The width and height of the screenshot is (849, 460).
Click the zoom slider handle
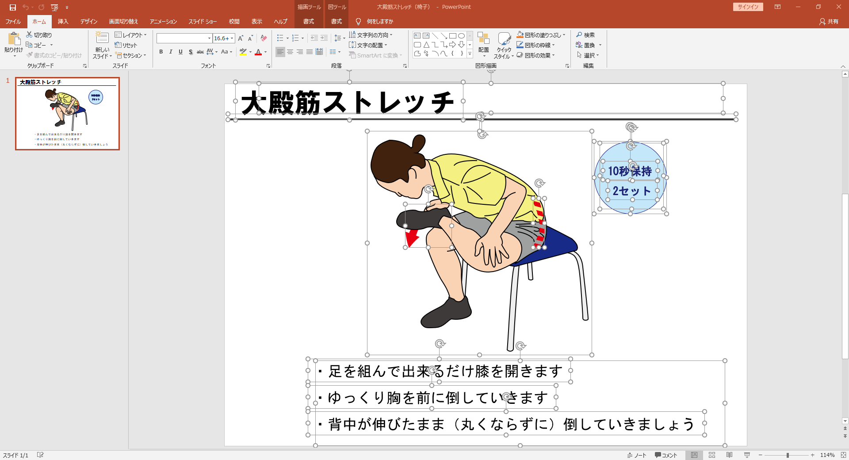point(788,455)
